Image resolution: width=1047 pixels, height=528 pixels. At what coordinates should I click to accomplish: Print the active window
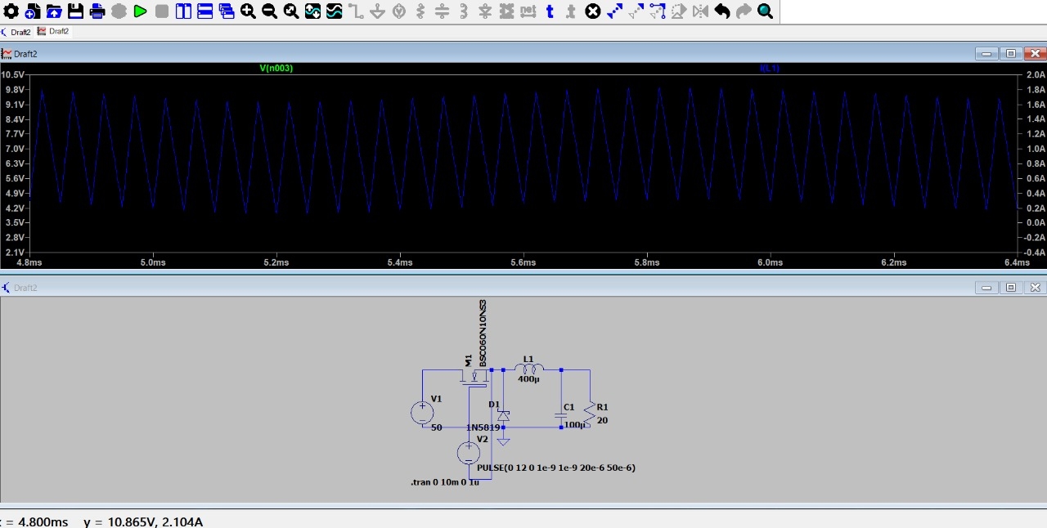(x=97, y=11)
